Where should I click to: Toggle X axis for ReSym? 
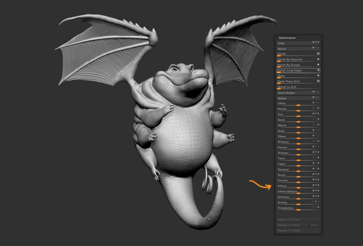click(313, 97)
